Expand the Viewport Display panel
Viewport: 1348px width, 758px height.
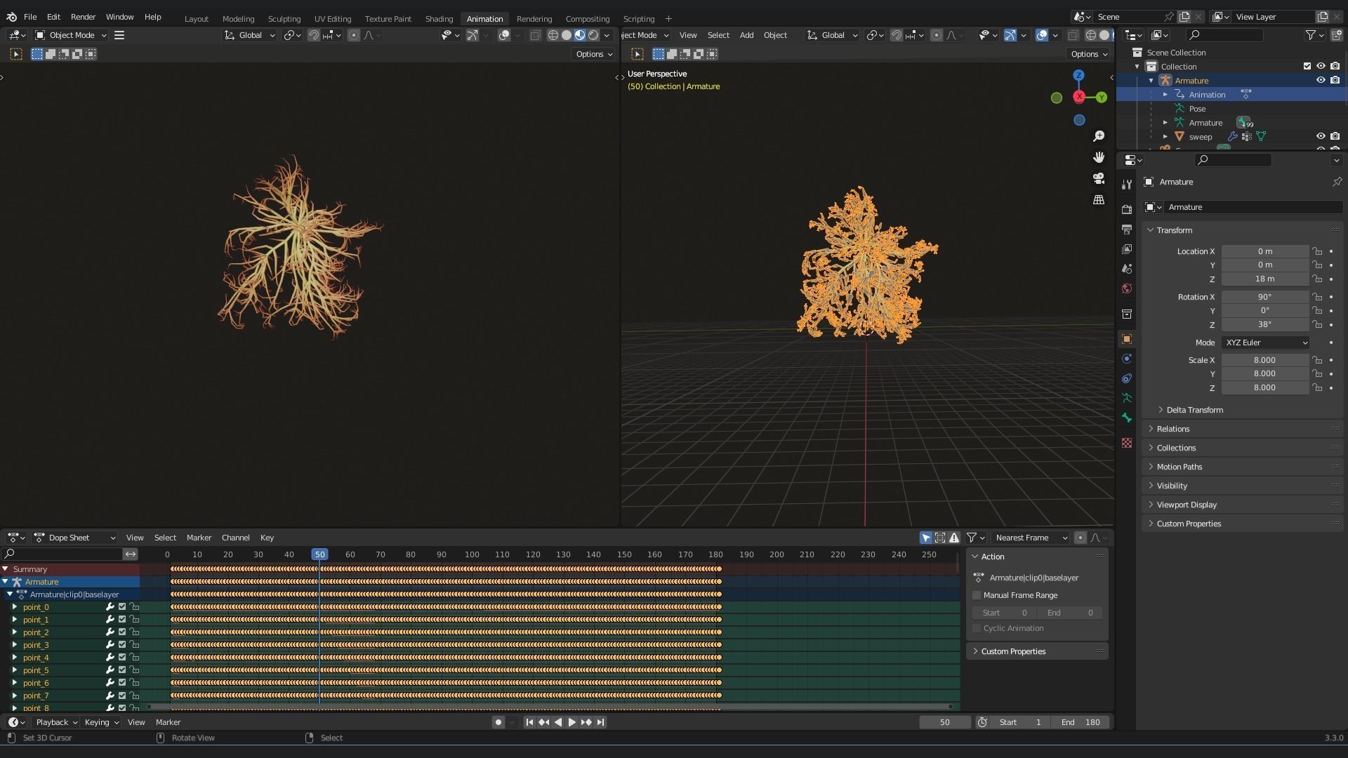click(1186, 505)
